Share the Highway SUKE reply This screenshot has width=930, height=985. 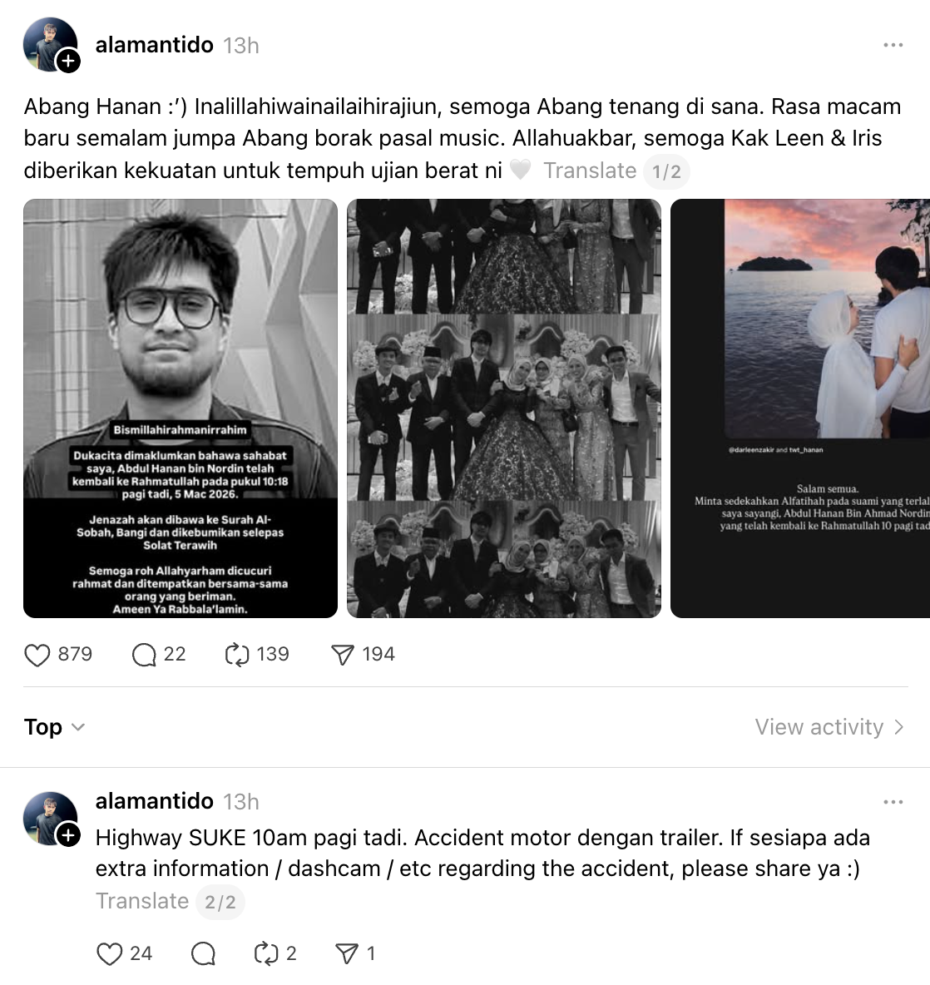(346, 953)
